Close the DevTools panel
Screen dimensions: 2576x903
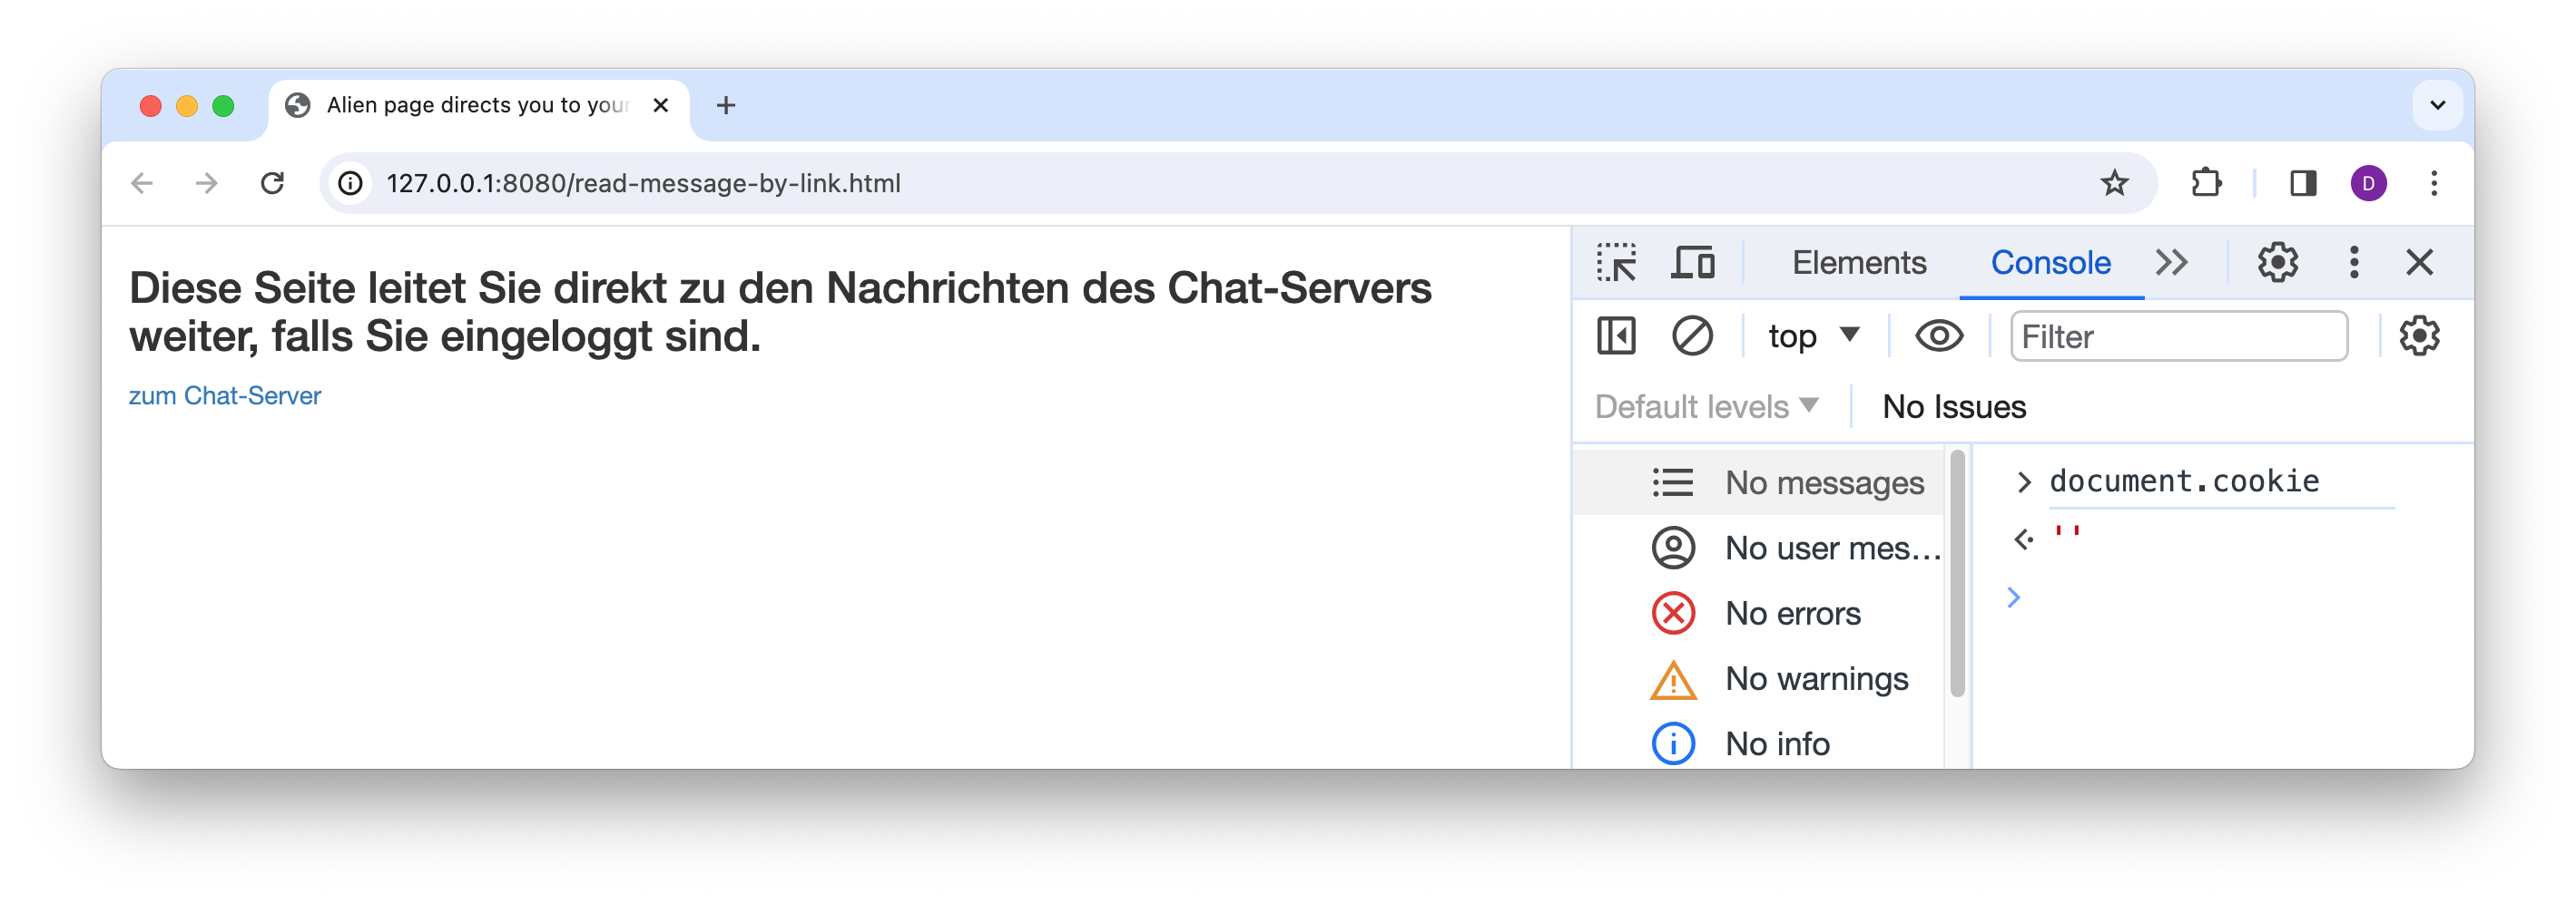coord(2419,263)
